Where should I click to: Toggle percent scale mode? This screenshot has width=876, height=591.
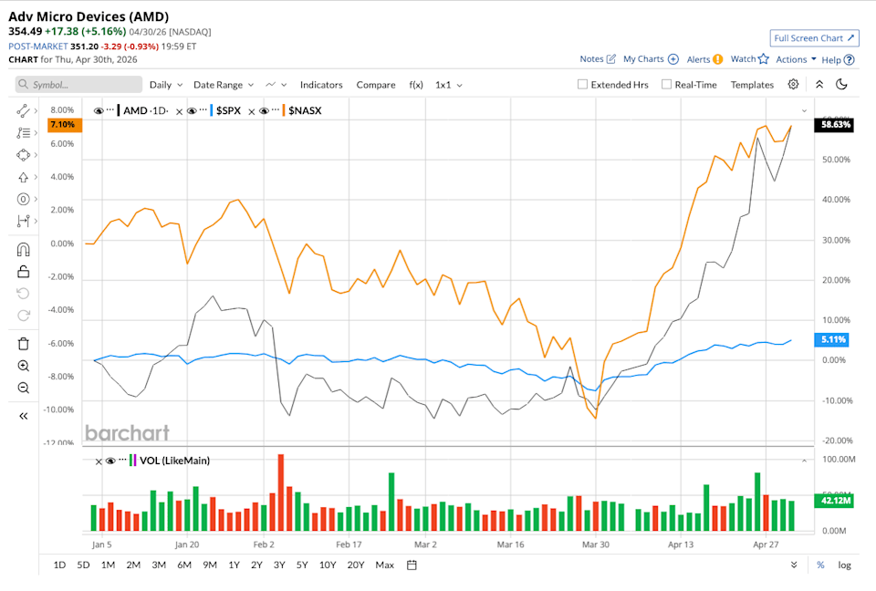[x=820, y=565]
